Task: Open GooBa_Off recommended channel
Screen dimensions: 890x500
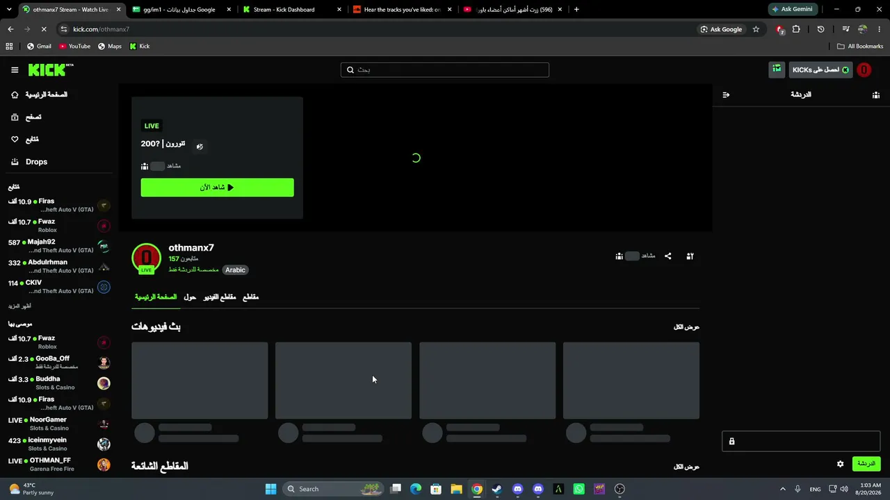Action: point(59,362)
